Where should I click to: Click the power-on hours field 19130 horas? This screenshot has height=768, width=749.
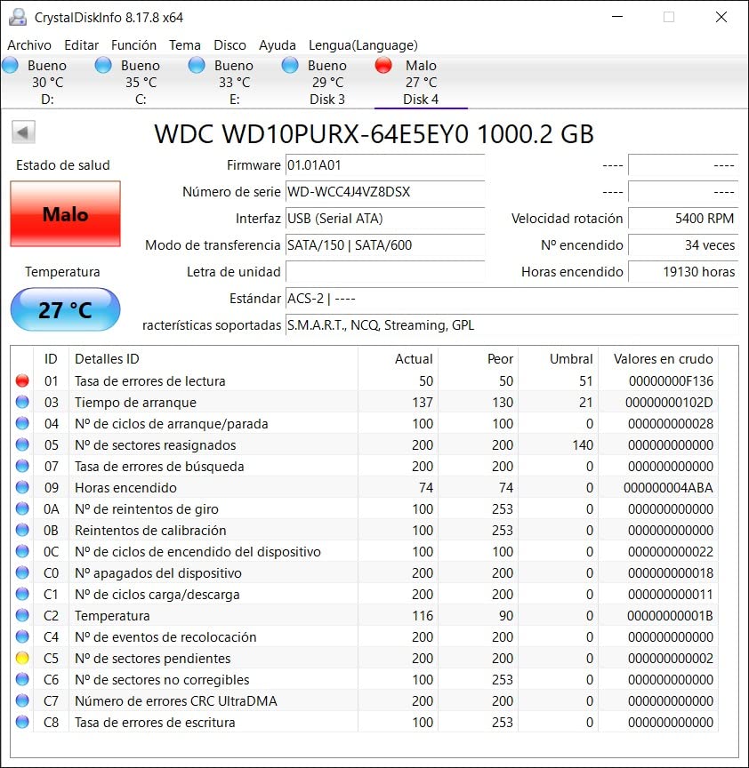coord(683,272)
